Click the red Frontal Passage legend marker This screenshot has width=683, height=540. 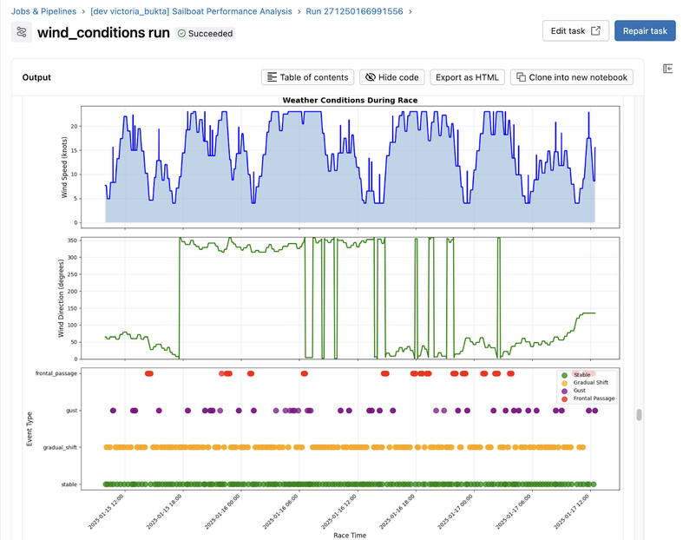(x=564, y=398)
